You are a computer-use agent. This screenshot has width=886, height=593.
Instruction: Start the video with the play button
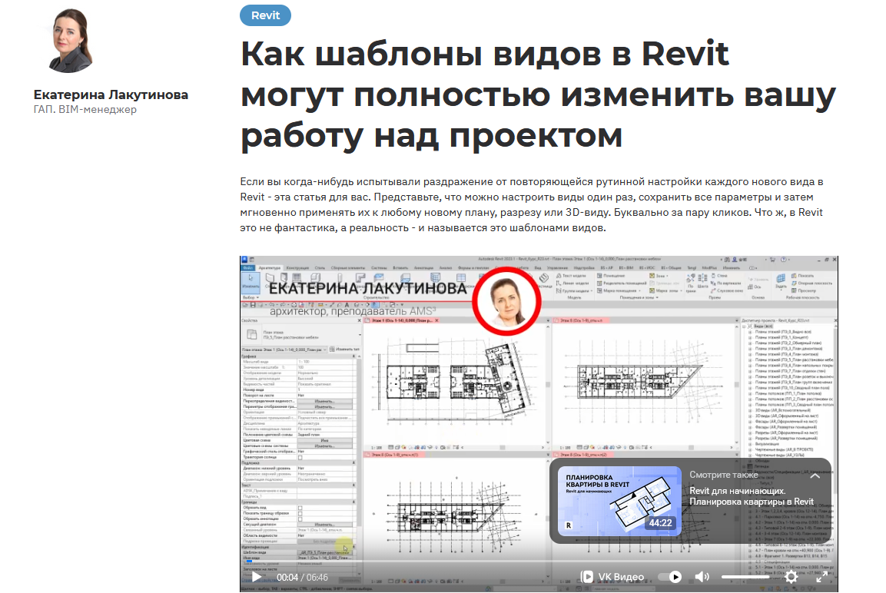(256, 577)
